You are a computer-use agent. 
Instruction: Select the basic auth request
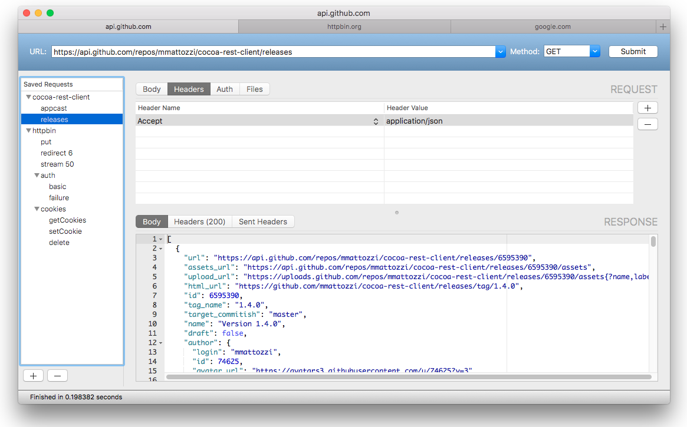pos(58,187)
